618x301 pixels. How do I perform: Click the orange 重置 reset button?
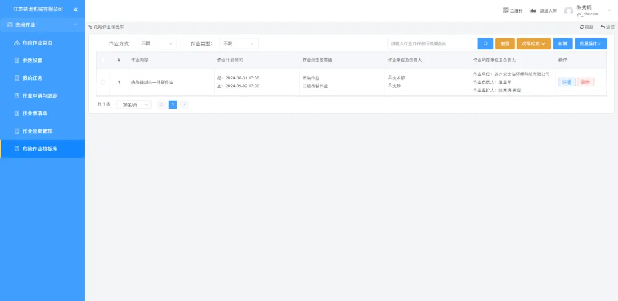point(505,43)
